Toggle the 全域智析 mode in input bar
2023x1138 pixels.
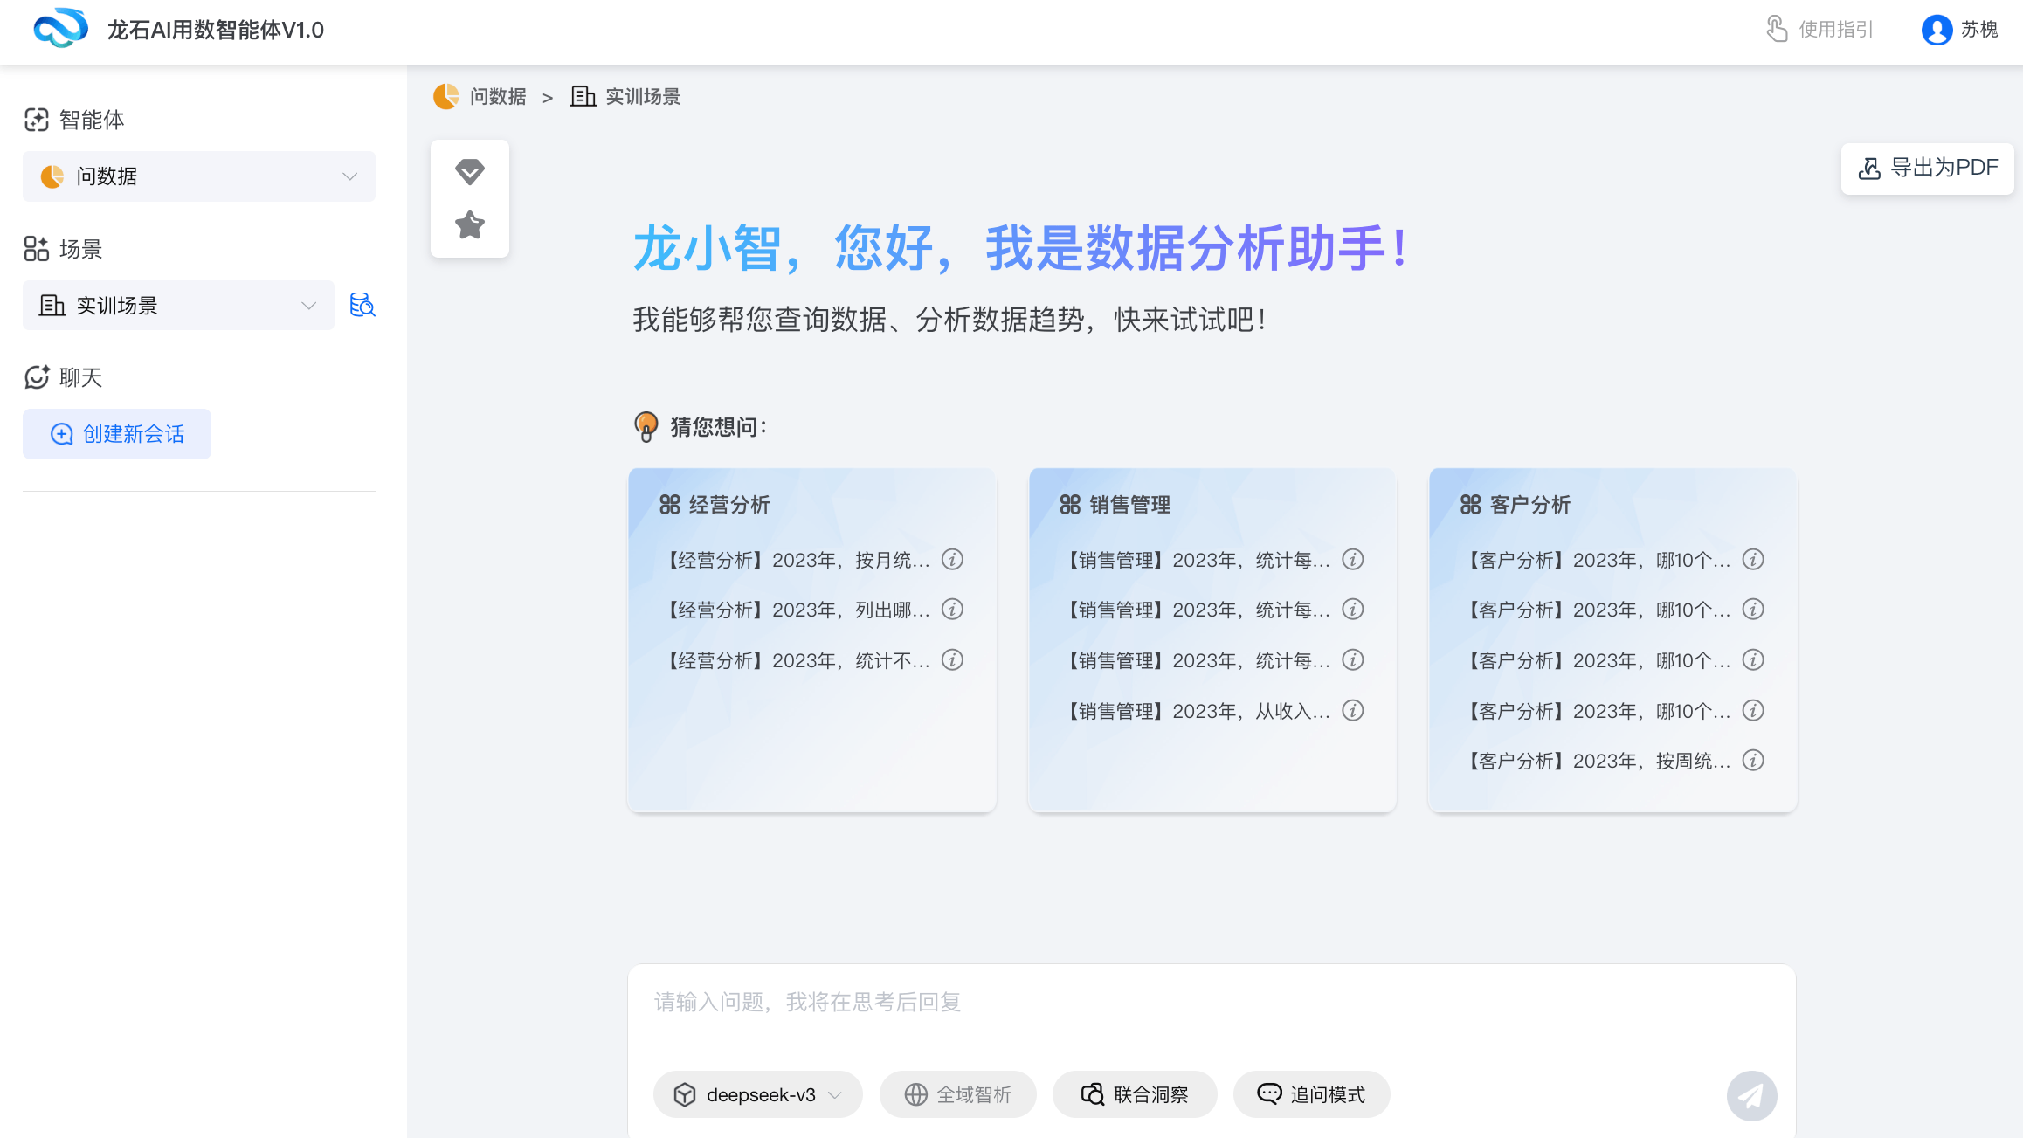[957, 1094]
